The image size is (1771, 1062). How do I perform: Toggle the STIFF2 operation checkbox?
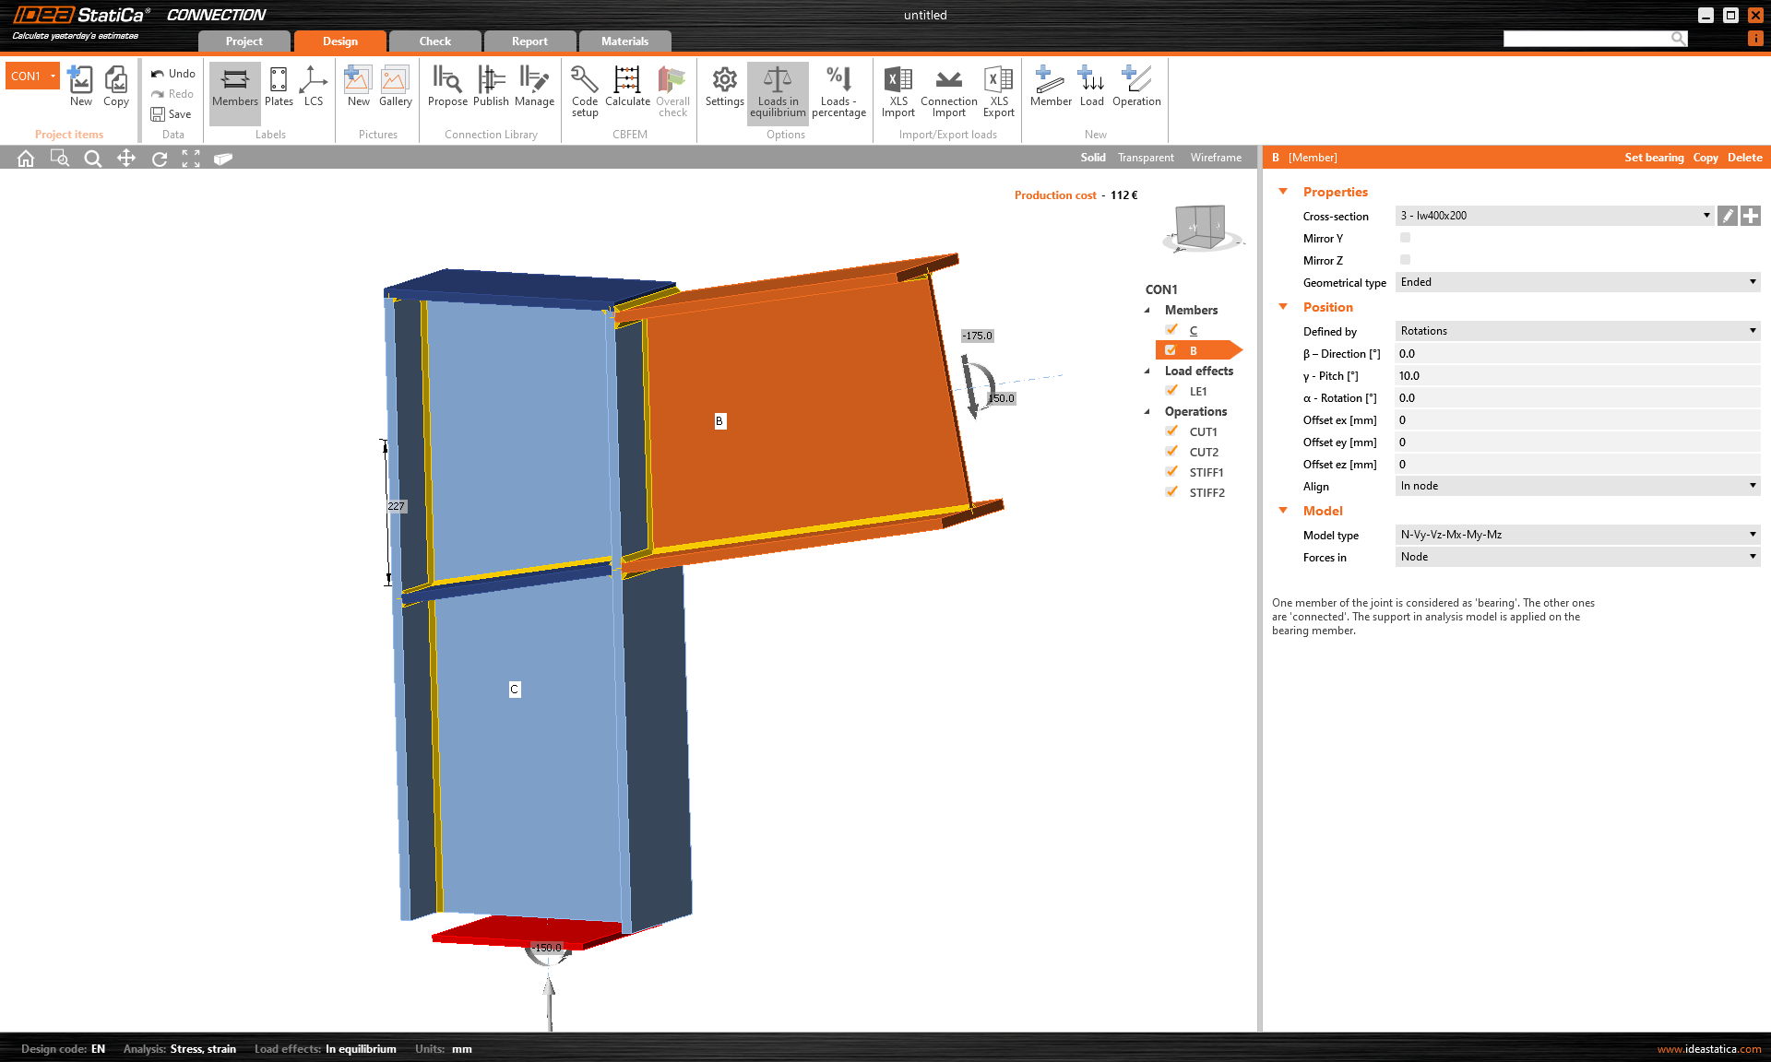tap(1171, 492)
